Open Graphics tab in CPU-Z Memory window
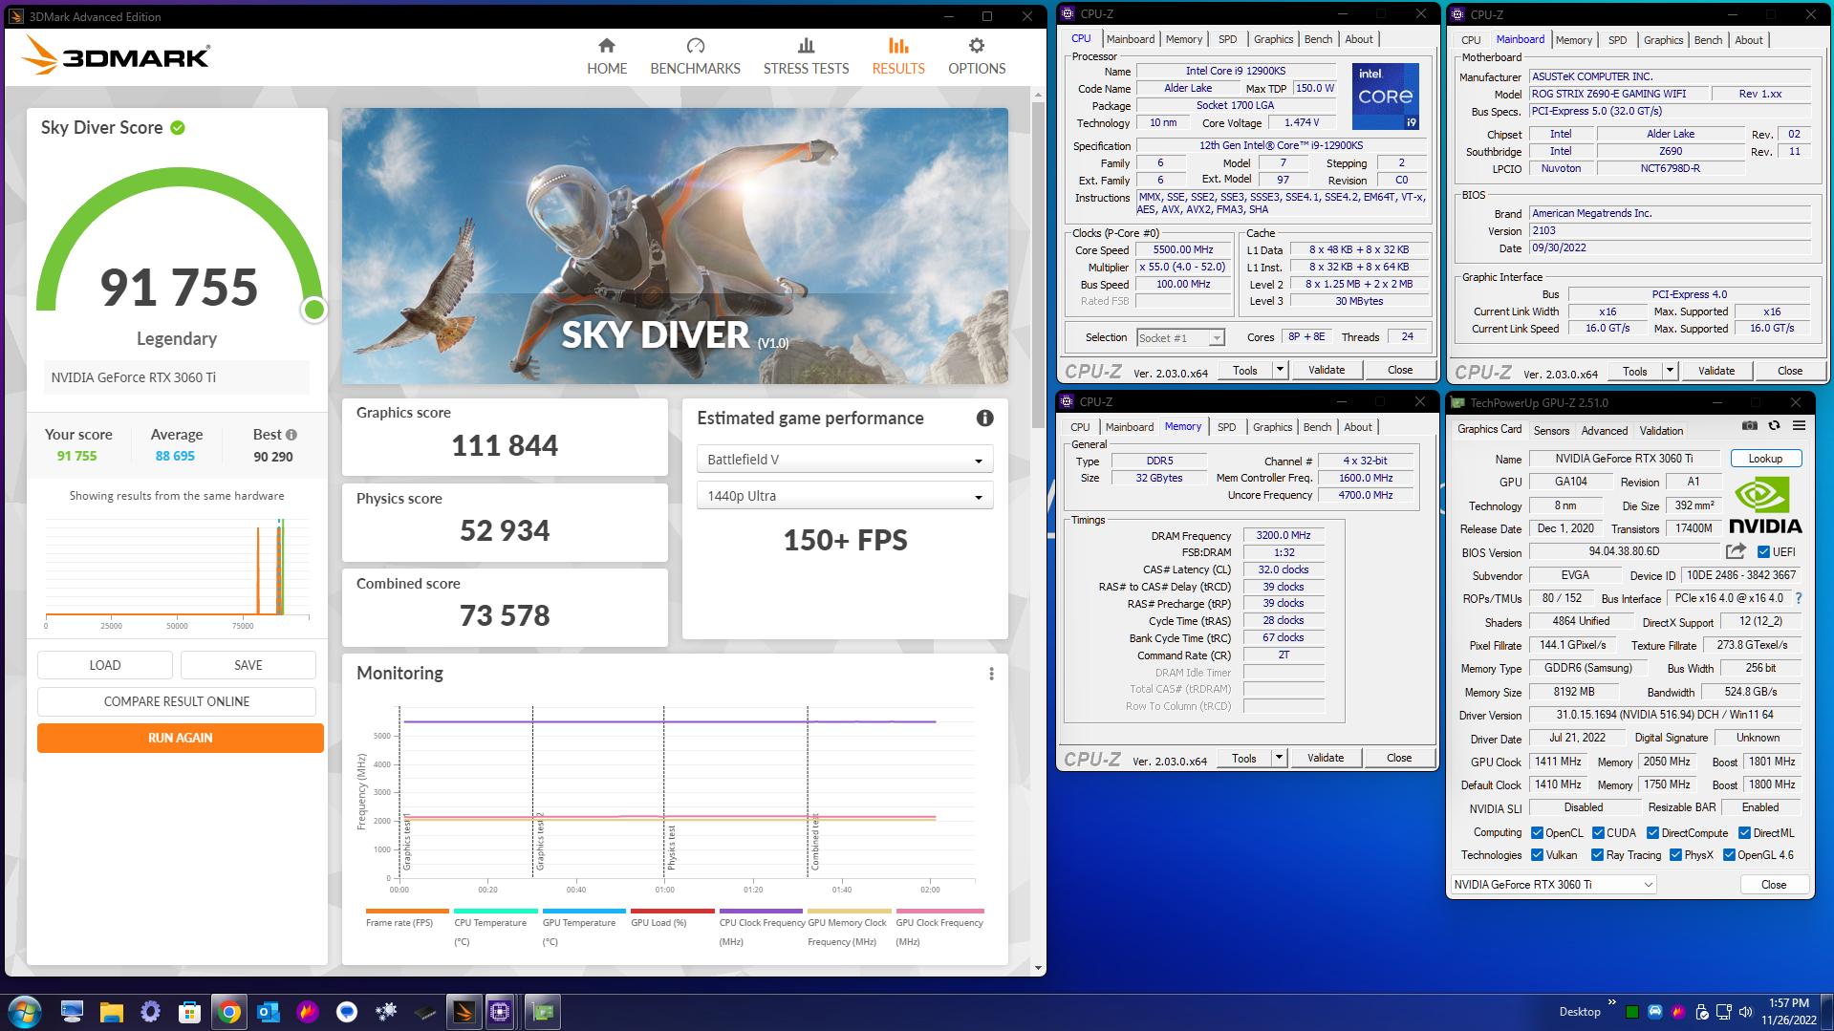 pyautogui.click(x=1272, y=427)
